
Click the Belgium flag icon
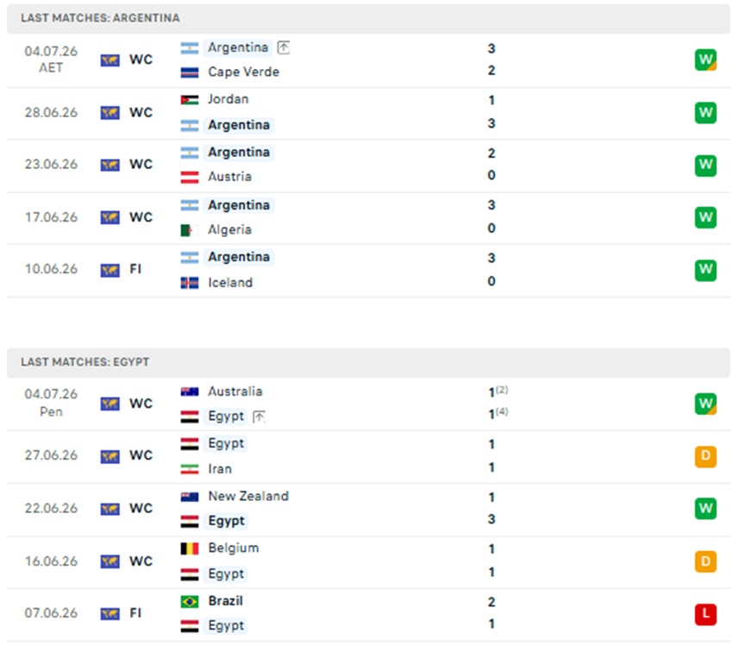tap(190, 549)
